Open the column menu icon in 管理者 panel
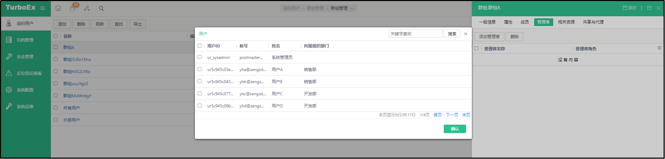 click(x=659, y=48)
